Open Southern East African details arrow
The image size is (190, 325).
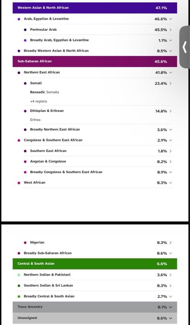pyautogui.click(x=171, y=151)
